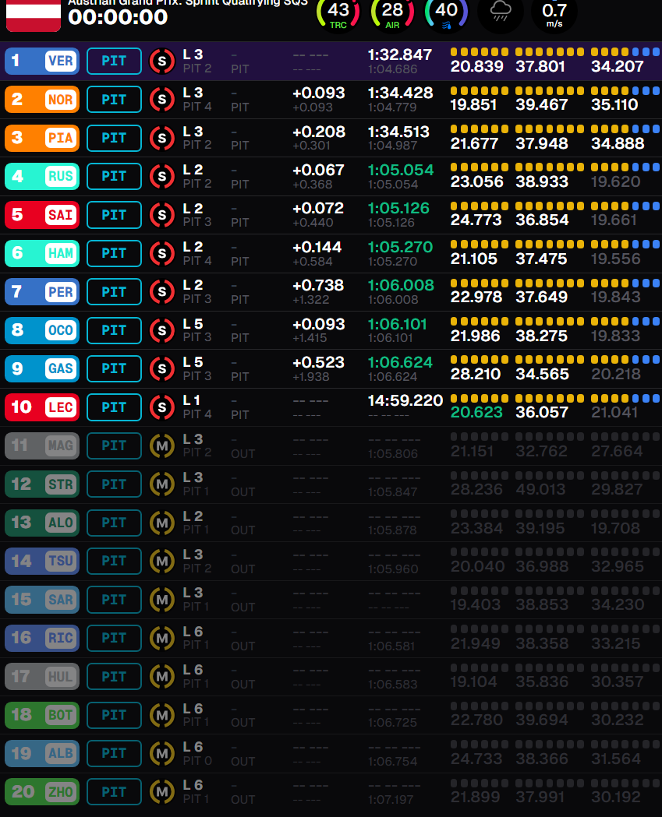Click BOT's medium tyre icon
Screen dimensions: 662x817
coord(161,716)
